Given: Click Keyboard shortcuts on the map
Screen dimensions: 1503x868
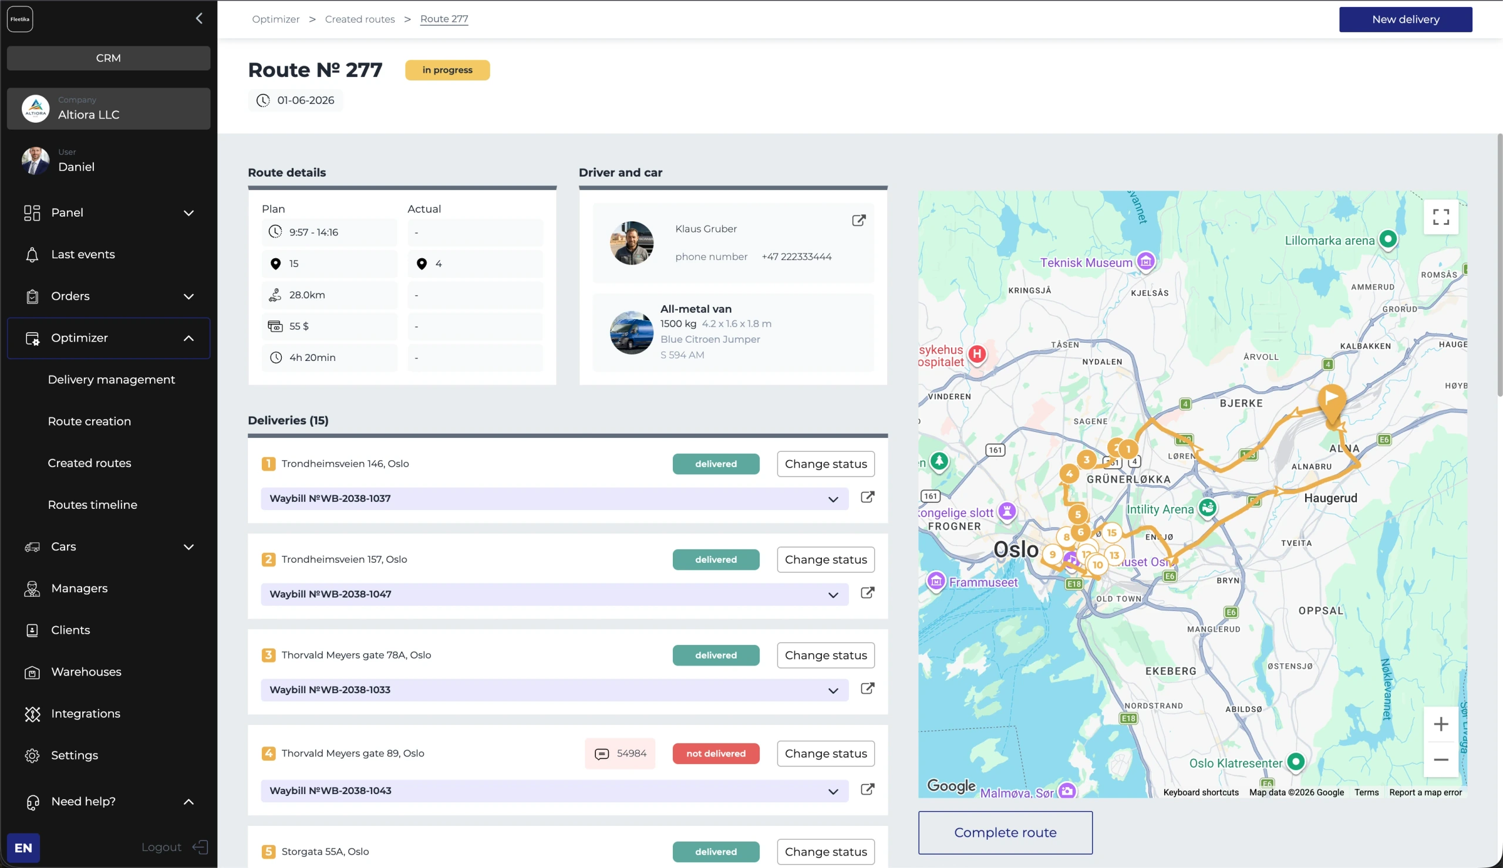Looking at the screenshot, I should [1201, 792].
